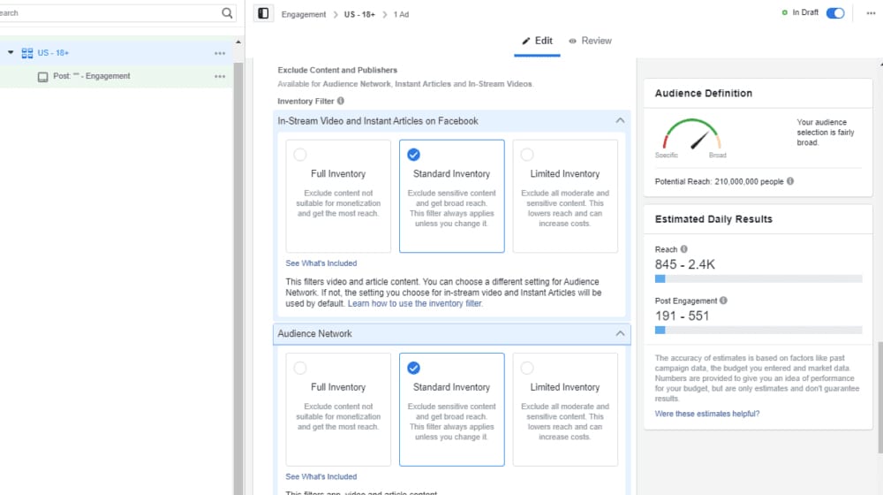Image resolution: width=883 pixels, height=495 pixels.
Task: Switch to the Edit tab
Action: coord(537,41)
